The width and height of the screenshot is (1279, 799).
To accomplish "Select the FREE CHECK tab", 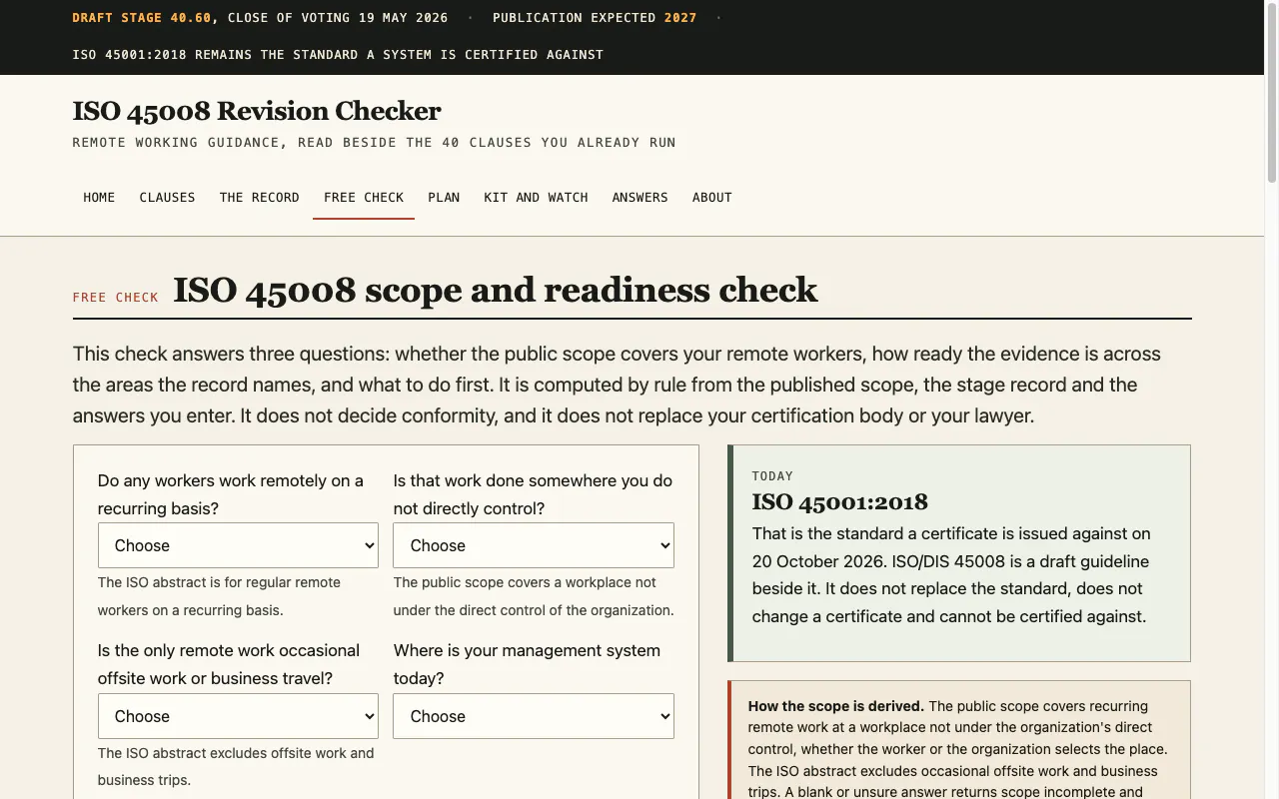I will (x=364, y=198).
